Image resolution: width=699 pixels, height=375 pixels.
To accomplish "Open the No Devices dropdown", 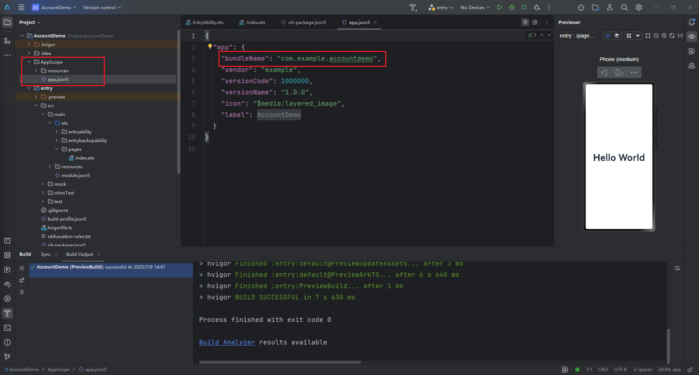I will point(475,7).
